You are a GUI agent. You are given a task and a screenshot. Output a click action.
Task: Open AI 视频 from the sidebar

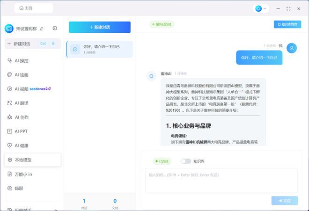pos(33,89)
